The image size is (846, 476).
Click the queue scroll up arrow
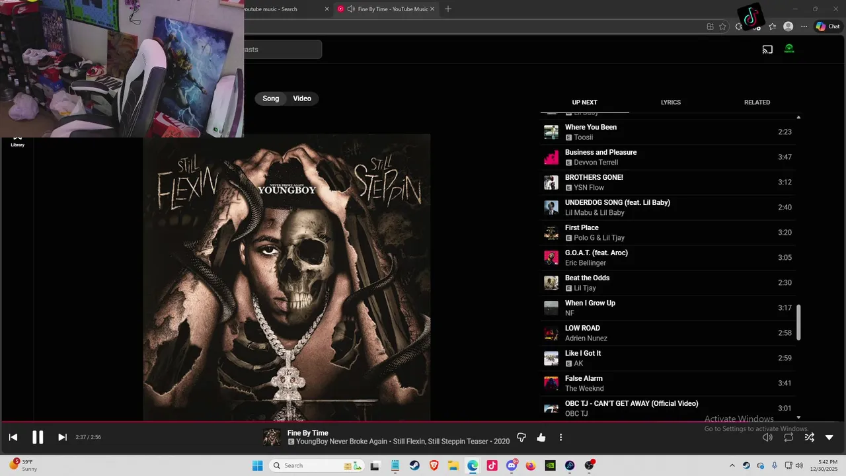click(x=798, y=117)
